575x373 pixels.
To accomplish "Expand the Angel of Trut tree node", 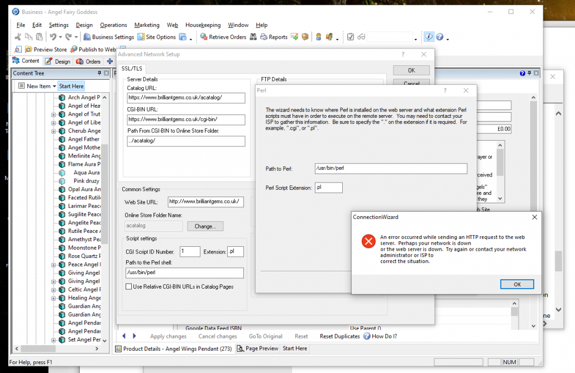I will click(54, 114).
